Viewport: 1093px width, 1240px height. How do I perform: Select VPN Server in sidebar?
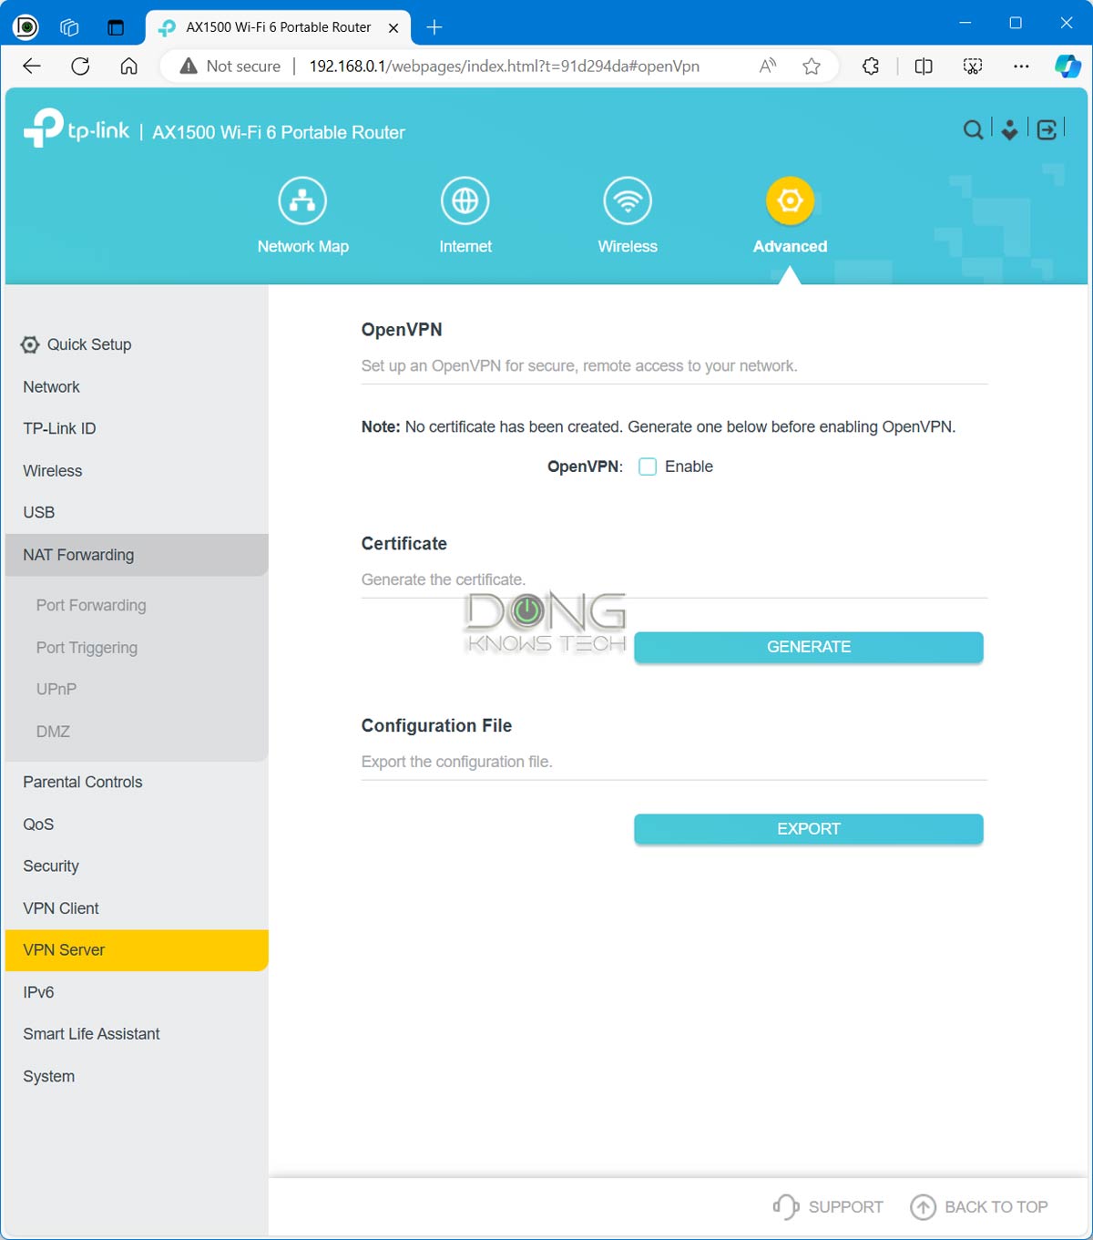coord(137,950)
